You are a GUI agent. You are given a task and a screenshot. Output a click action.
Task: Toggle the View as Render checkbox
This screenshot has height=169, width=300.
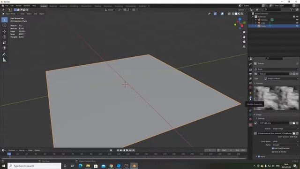pos(273,152)
